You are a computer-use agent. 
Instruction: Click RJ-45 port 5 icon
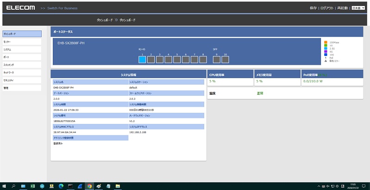[x=177, y=59]
